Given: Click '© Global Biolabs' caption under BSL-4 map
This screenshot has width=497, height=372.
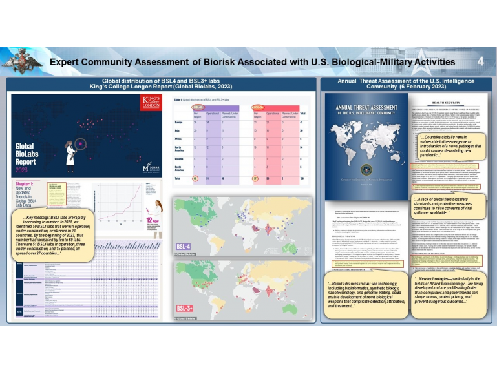Looking at the screenshot, I should [185, 254].
